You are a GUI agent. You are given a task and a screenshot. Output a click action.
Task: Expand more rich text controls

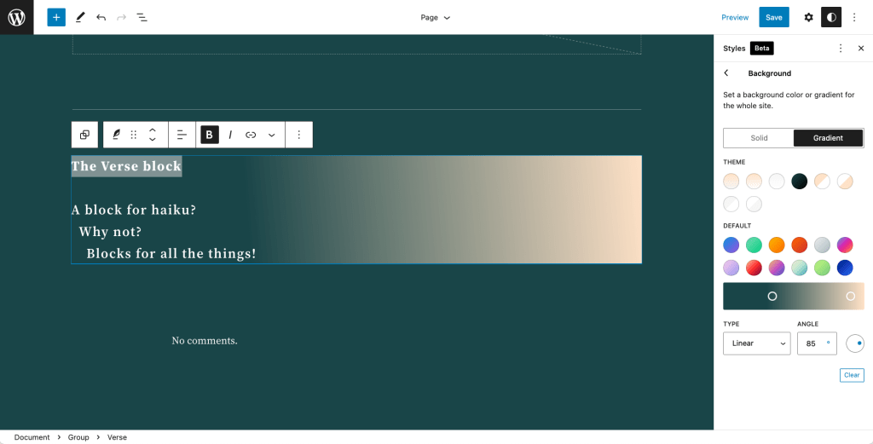click(272, 135)
